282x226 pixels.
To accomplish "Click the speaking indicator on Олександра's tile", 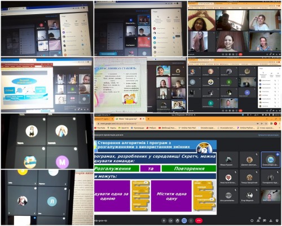I will click(x=277, y=154).
